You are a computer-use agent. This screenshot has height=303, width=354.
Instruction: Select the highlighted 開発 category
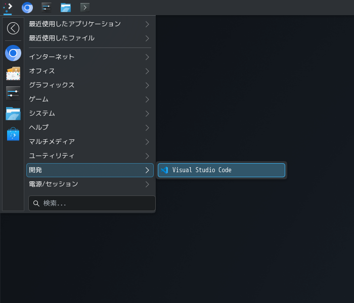[90, 170]
